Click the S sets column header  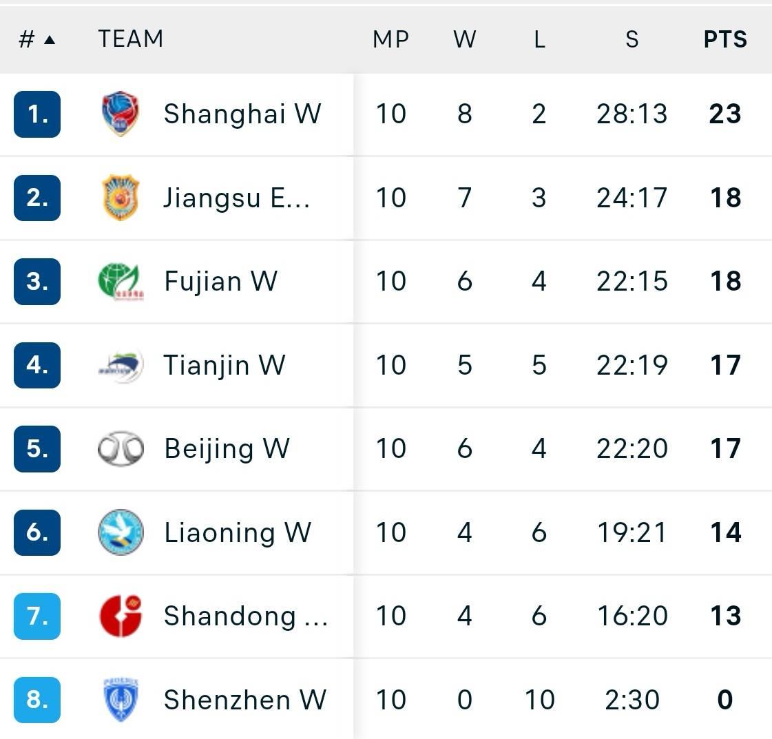[x=632, y=39]
